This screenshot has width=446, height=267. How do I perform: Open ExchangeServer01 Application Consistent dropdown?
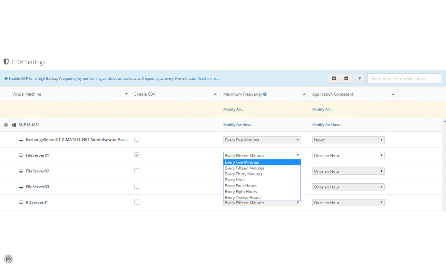[x=348, y=140]
